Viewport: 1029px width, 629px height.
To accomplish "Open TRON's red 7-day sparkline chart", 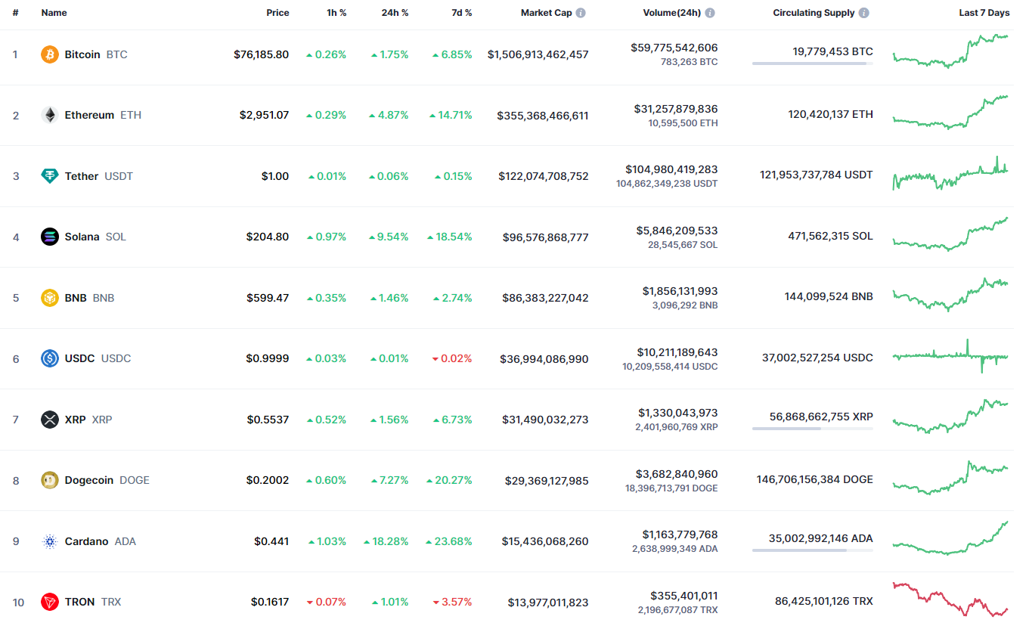I will [x=950, y=600].
